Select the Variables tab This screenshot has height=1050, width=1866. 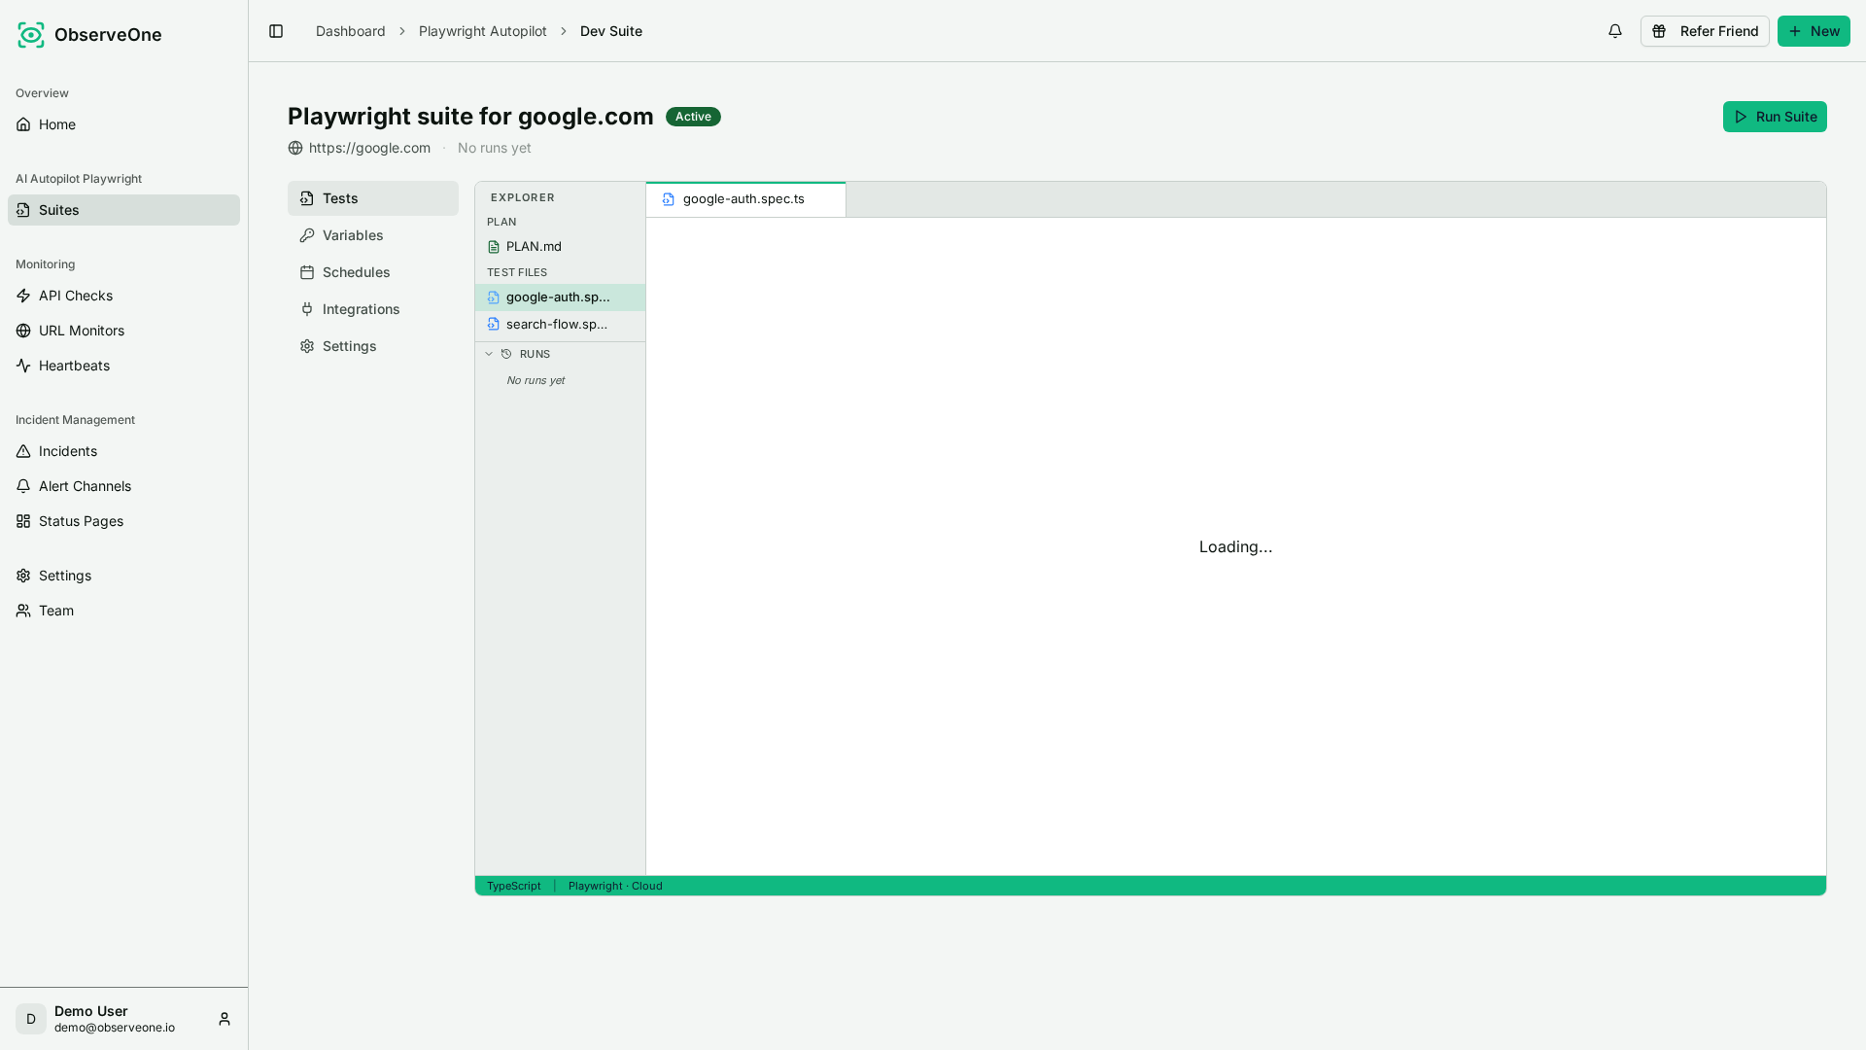point(373,235)
